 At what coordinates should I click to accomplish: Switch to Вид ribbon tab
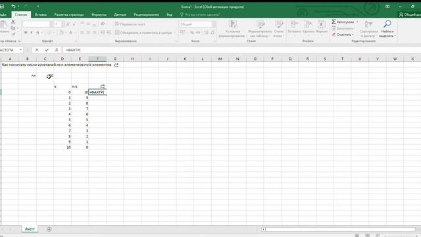click(170, 14)
